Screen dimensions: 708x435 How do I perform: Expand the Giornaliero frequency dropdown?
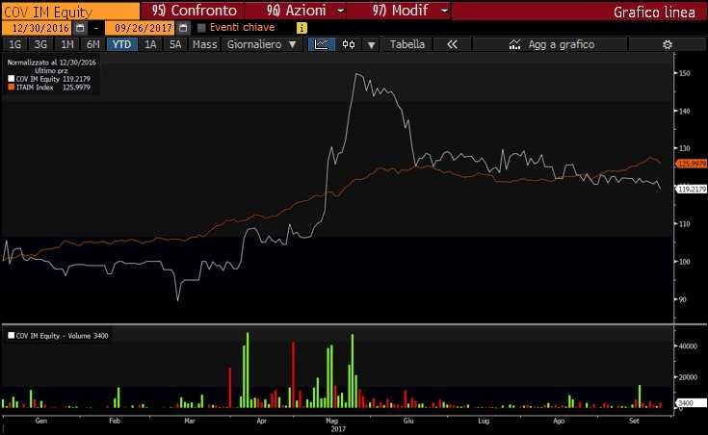click(261, 44)
